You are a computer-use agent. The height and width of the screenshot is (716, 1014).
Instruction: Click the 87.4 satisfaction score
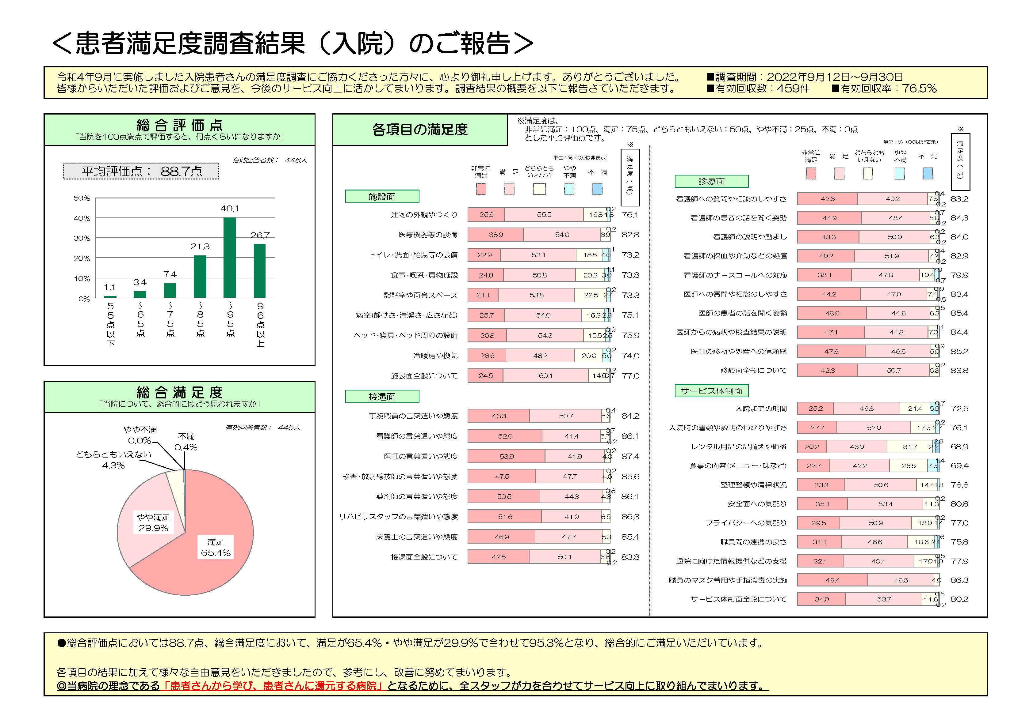tap(630, 456)
